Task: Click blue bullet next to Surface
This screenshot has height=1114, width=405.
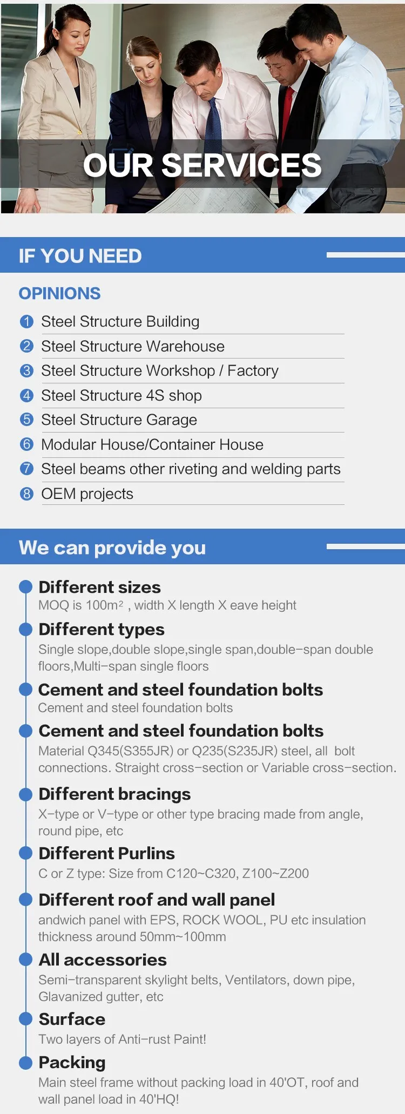Action: coord(26,1018)
